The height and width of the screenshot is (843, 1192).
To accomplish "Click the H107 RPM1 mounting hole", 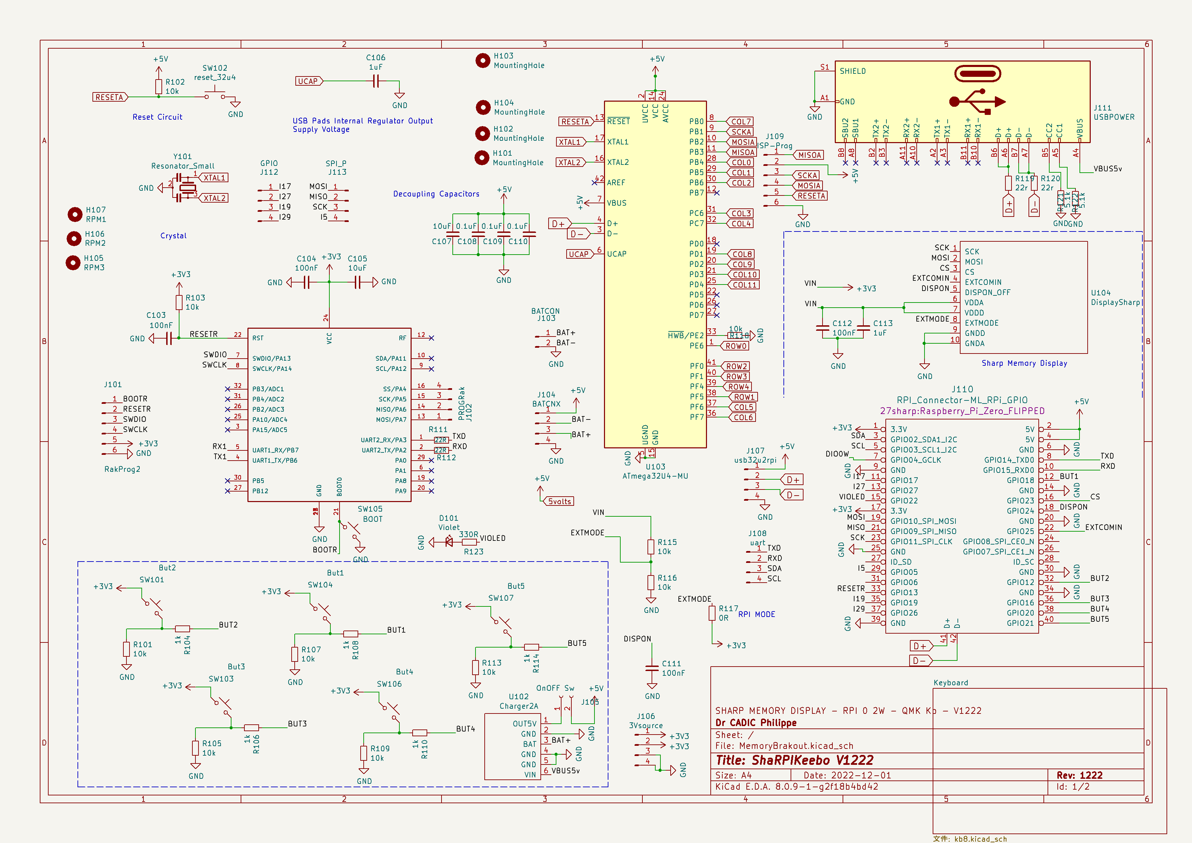I will pyautogui.click(x=75, y=214).
